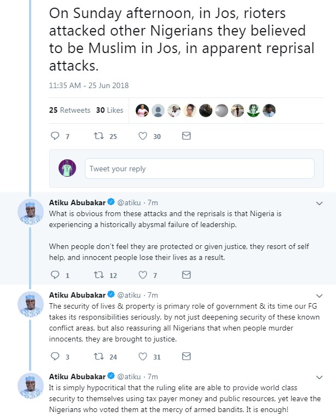
Task: Expand options chevron on 'failure of leadership' tweet
Action: tap(320, 203)
